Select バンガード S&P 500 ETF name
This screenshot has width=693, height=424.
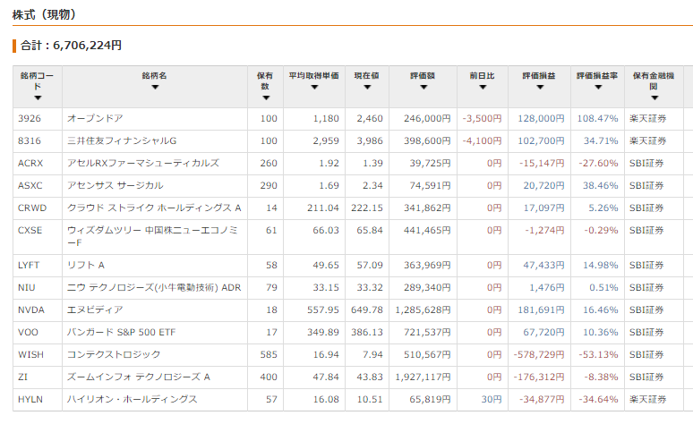121,333
